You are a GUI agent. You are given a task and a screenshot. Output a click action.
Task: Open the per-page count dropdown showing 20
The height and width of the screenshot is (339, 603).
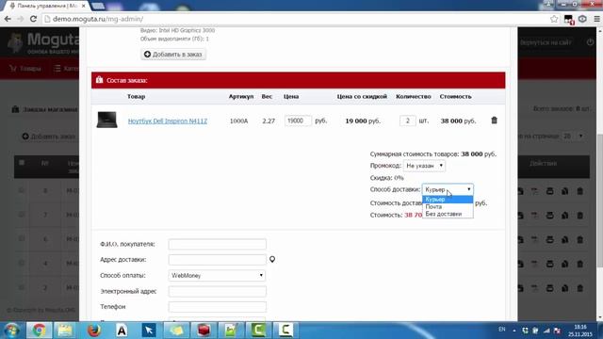click(x=573, y=136)
